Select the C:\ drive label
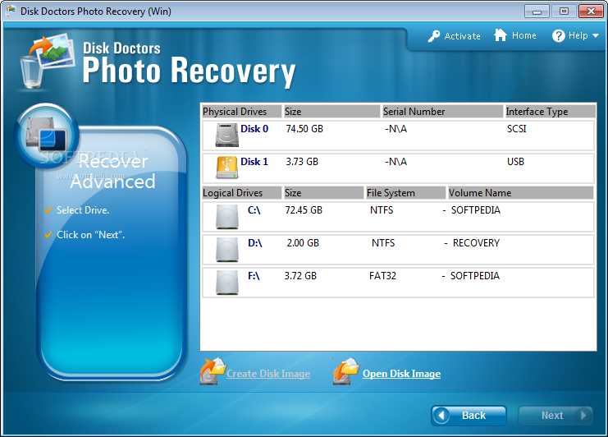Viewport: 608px width, 437px height. (x=254, y=210)
